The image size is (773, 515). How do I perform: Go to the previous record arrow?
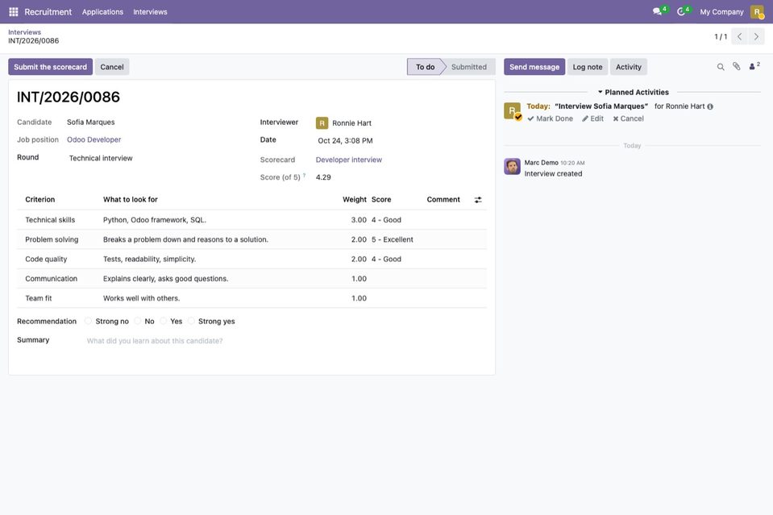tap(739, 36)
